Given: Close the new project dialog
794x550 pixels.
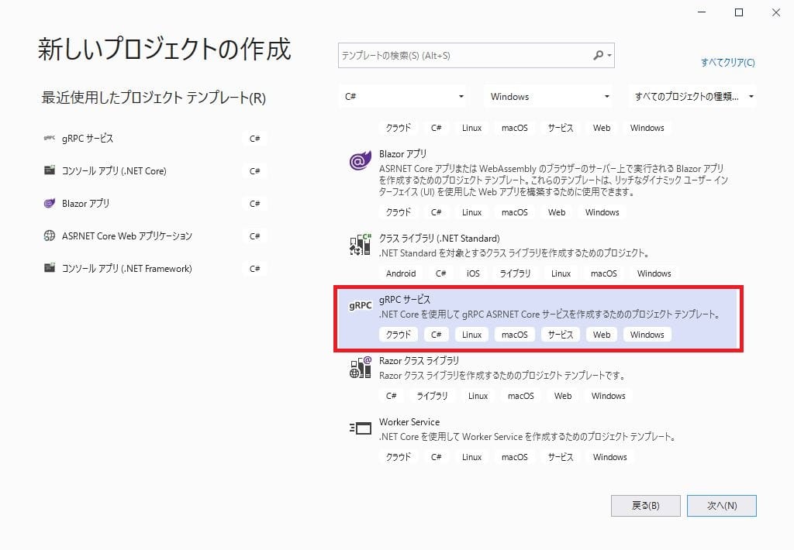Looking at the screenshot, I should (775, 12).
